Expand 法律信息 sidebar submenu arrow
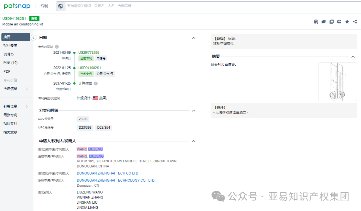The height and width of the screenshot is (211, 361). point(27,89)
